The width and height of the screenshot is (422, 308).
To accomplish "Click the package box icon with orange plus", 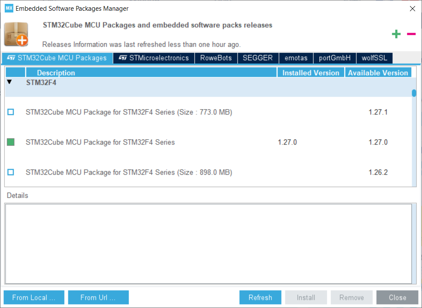I will point(16,34).
